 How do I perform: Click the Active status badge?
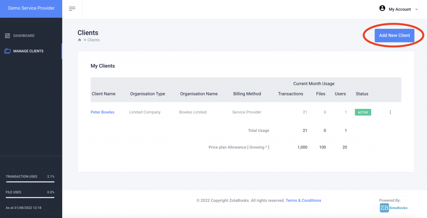[363, 112]
